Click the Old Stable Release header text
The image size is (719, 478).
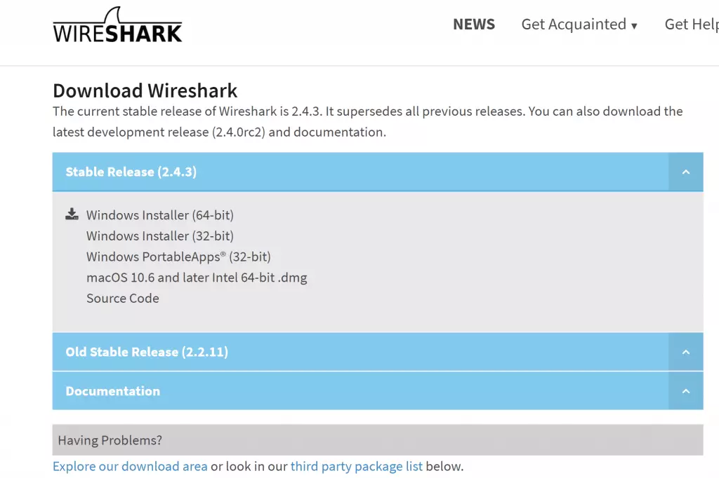tap(146, 352)
